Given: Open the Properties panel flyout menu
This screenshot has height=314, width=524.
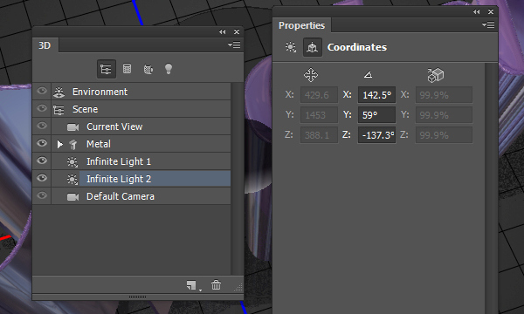Looking at the screenshot, I should point(488,24).
